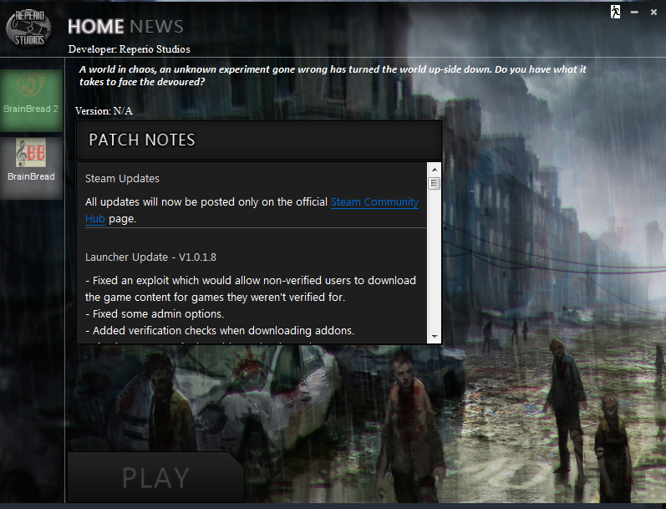Click the patch notes scrollbar thumb
The width and height of the screenshot is (666, 509).
(434, 183)
